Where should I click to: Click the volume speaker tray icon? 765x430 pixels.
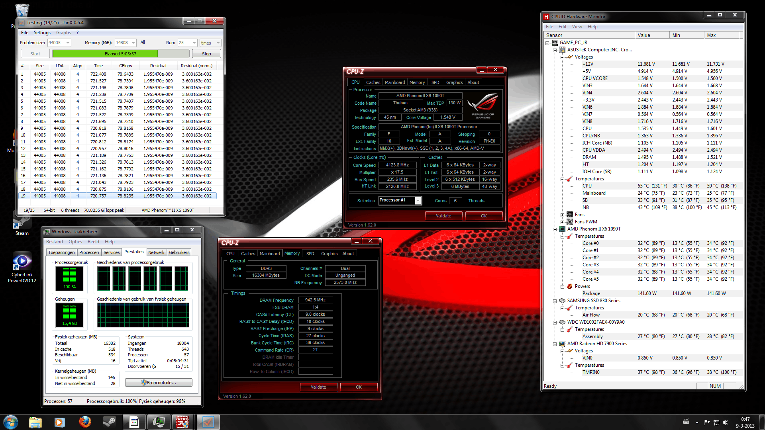tap(726, 422)
